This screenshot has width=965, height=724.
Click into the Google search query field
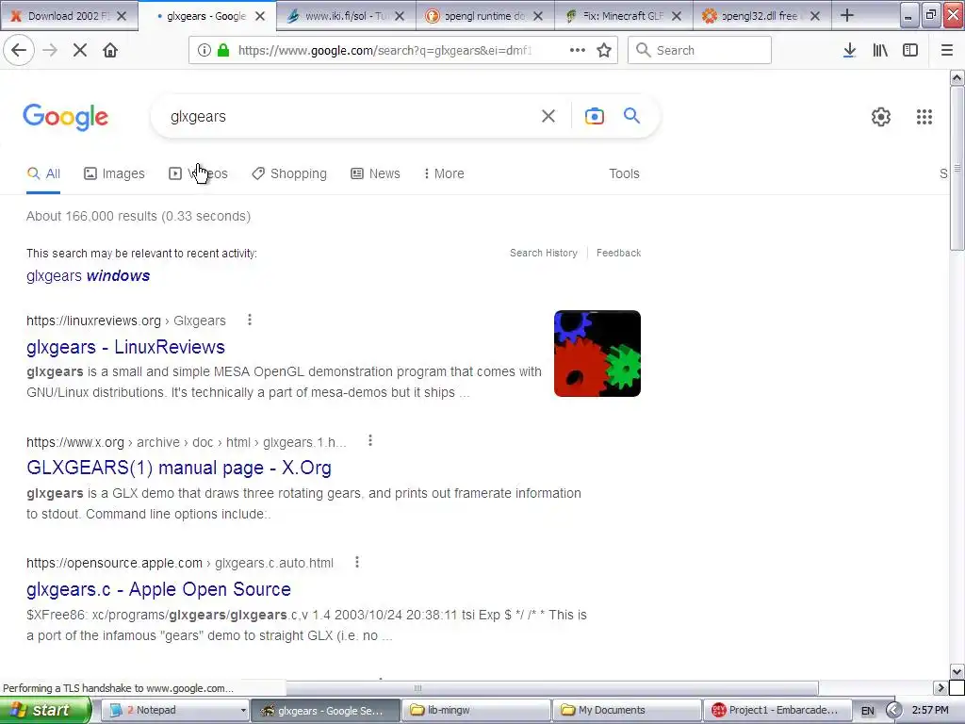click(x=351, y=116)
